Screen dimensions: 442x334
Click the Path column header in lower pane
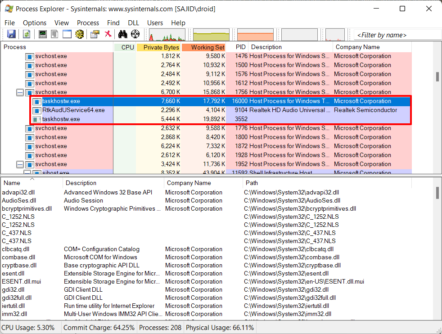click(252, 183)
